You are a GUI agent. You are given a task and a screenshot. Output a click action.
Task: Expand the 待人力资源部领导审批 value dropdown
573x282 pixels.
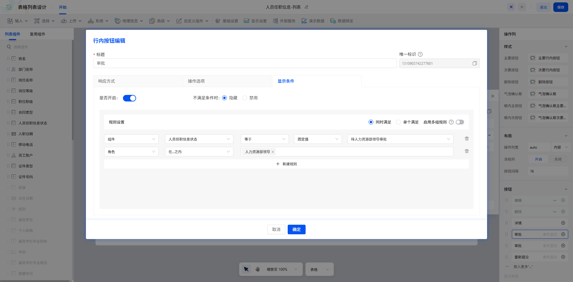tap(400, 139)
